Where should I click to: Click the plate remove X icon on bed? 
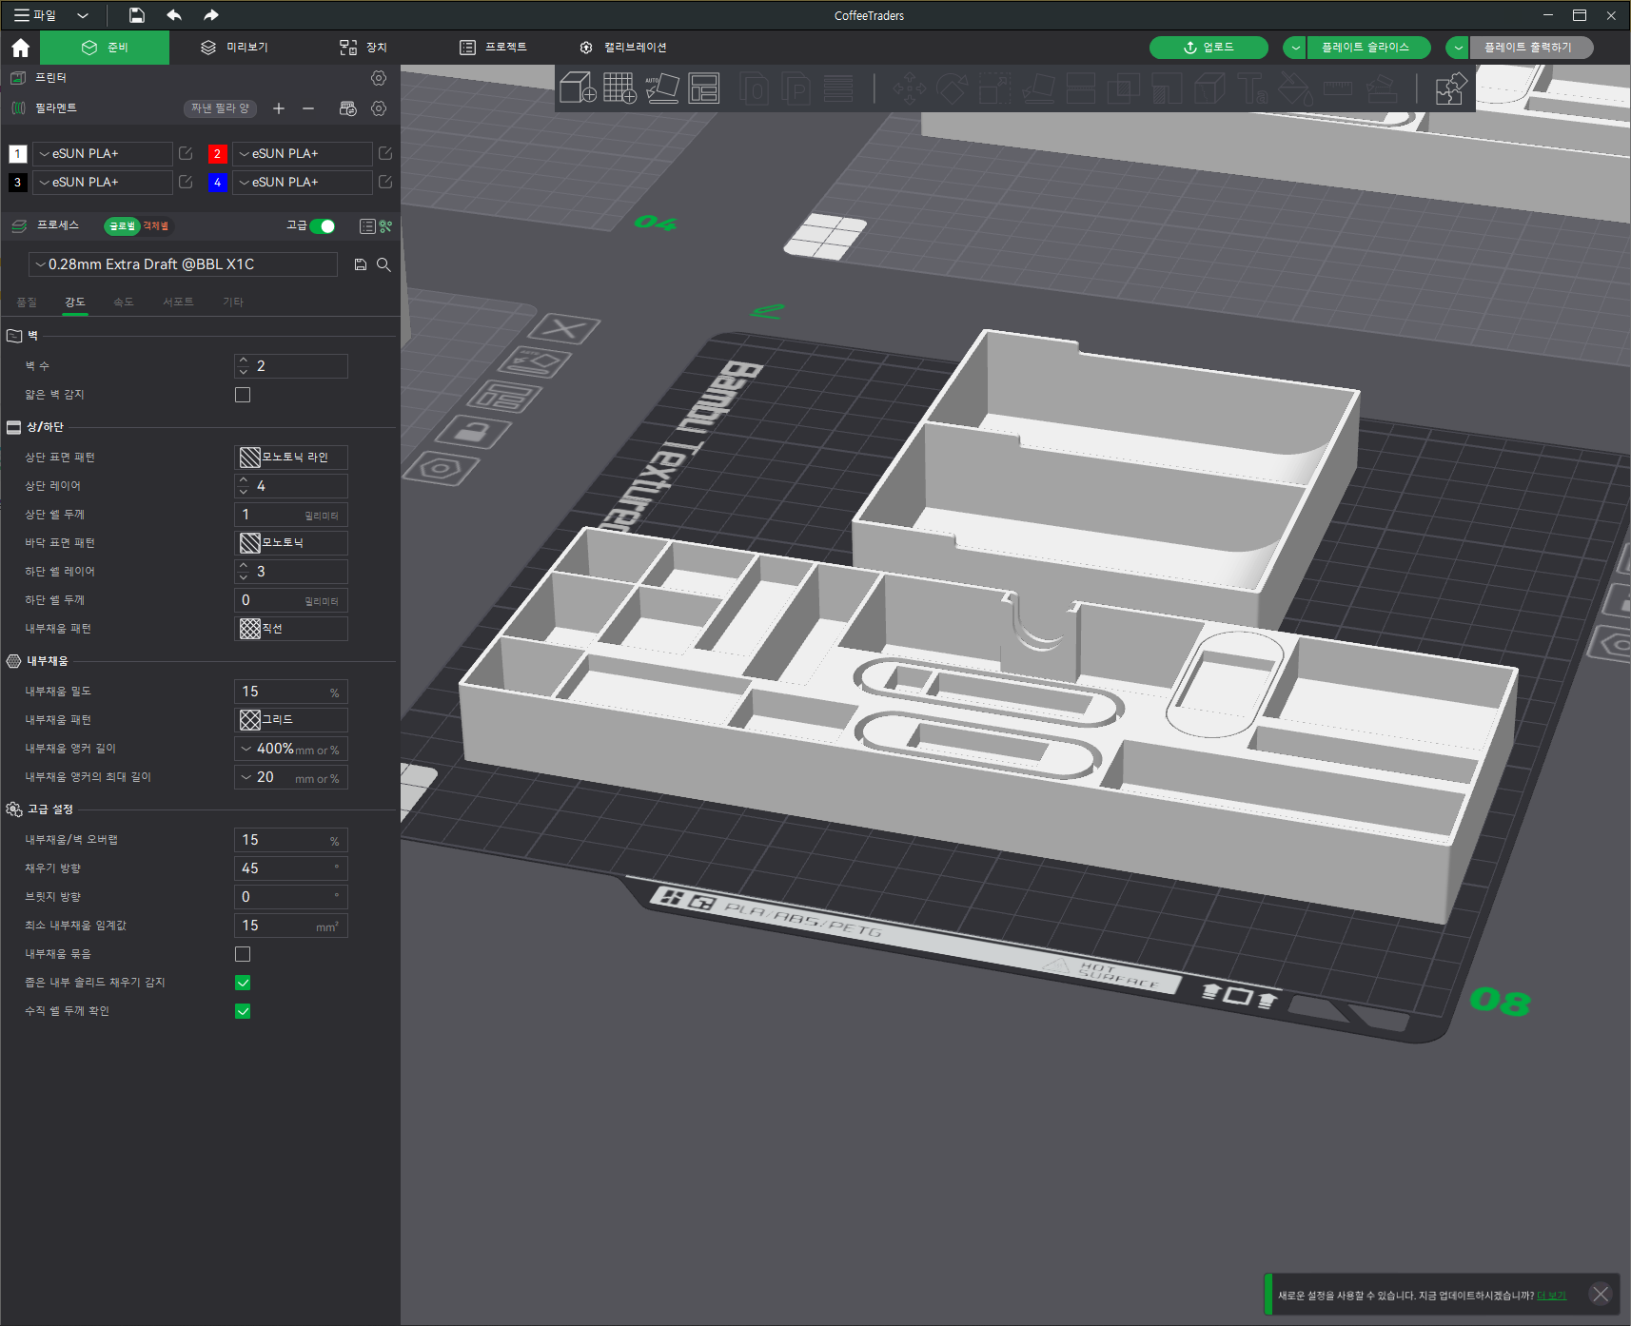click(x=564, y=329)
